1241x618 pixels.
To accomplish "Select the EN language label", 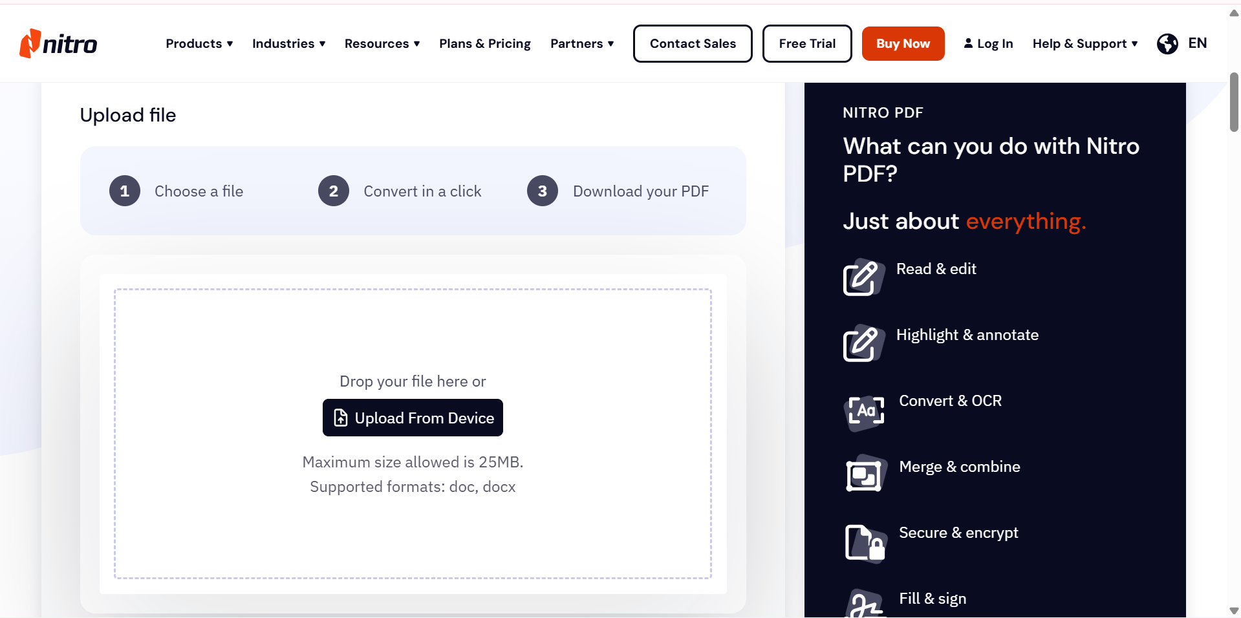I will click(x=1198, y=43).
